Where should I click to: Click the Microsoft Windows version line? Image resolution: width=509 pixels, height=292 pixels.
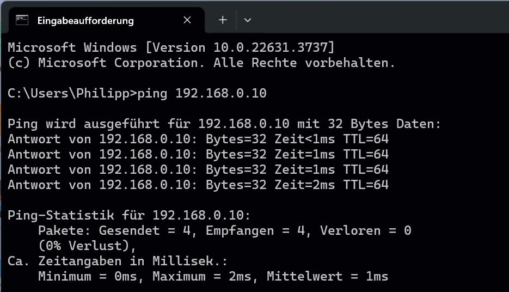(x=171, y=47)
